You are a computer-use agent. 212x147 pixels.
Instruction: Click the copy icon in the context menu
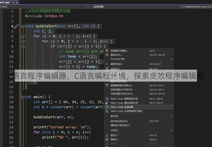pos(107,139)
